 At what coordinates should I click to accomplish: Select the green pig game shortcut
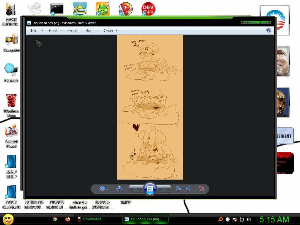(x=103, y=9)
